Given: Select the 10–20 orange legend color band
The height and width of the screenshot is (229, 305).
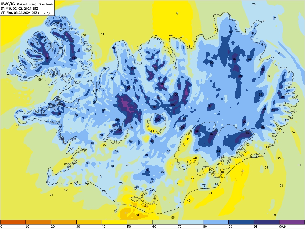Looking at the screenshot, I should coord(38,222).
